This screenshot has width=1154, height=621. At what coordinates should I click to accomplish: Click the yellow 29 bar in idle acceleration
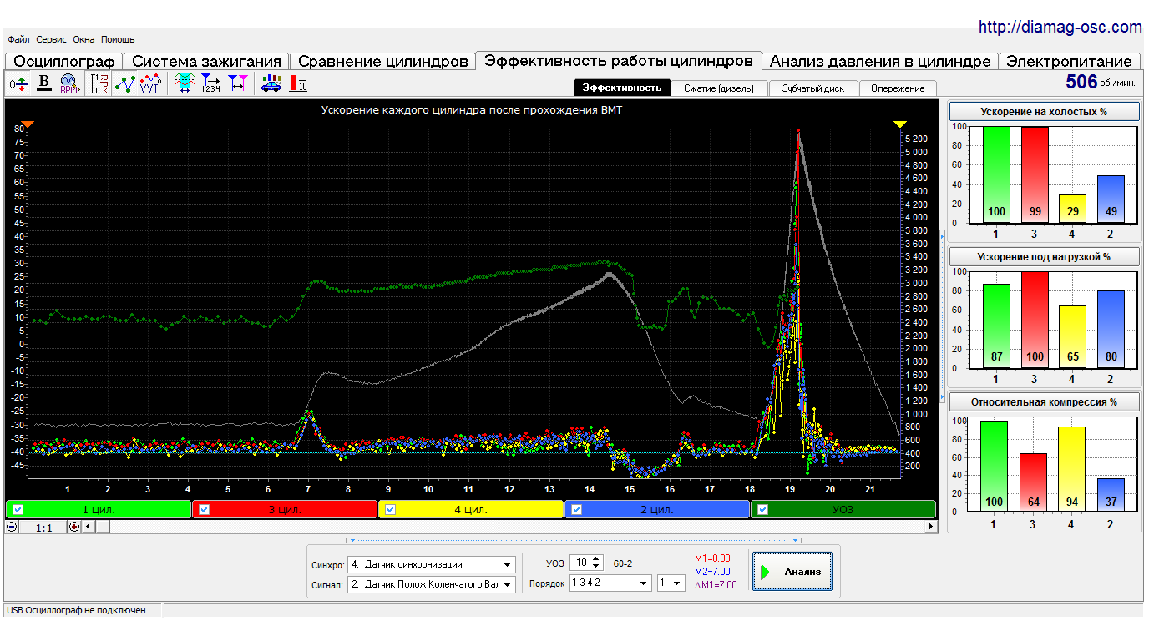1072,209
